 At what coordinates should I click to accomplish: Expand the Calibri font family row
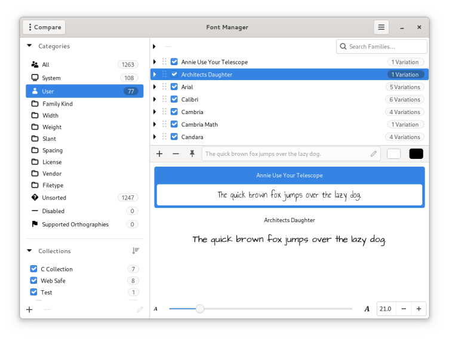155,99
